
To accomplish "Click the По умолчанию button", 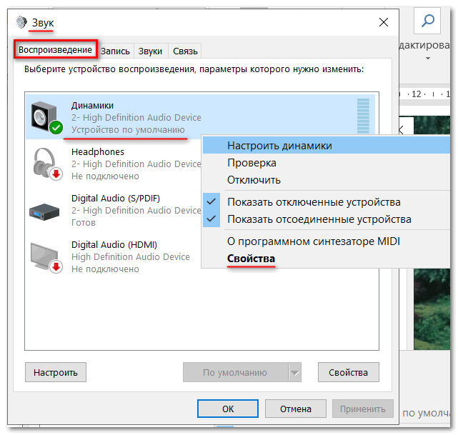I will pos(235,372).
